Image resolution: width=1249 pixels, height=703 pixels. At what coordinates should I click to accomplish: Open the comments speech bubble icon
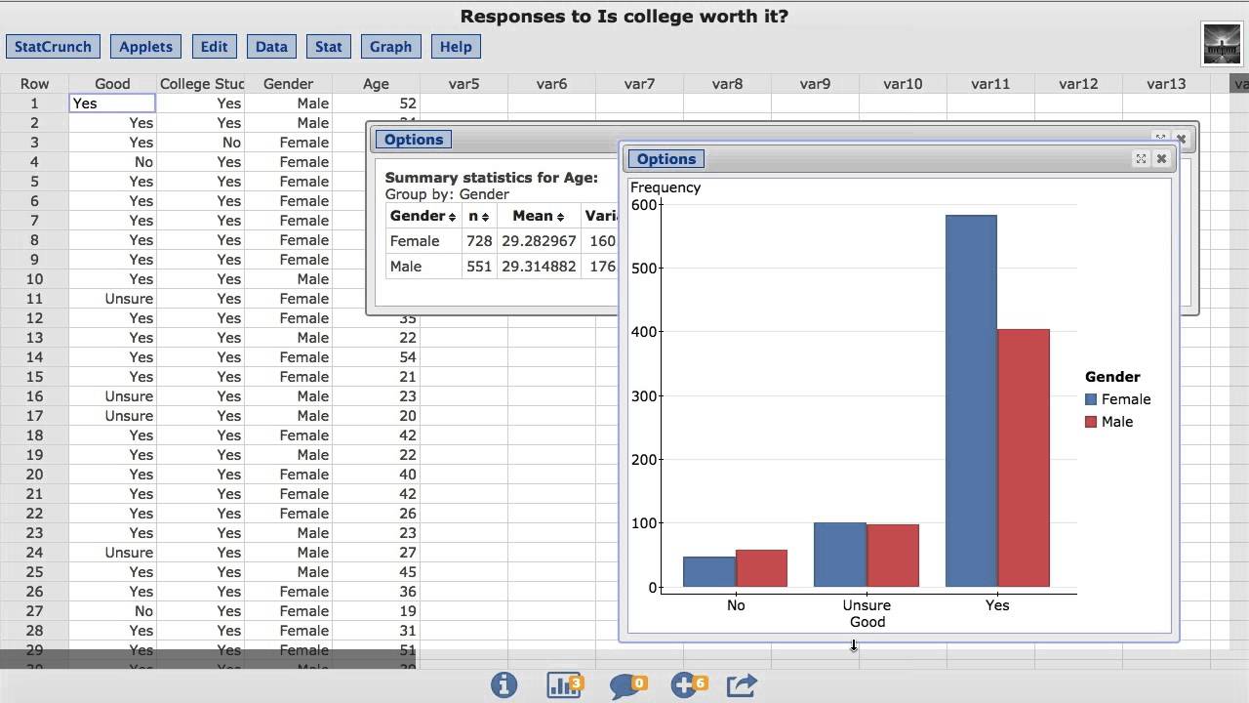tap(629, 685)
